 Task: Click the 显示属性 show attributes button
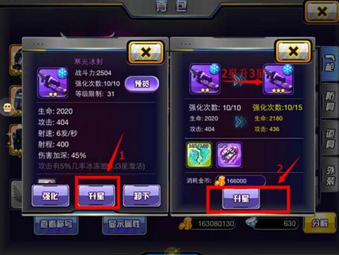tap(124, 225)
